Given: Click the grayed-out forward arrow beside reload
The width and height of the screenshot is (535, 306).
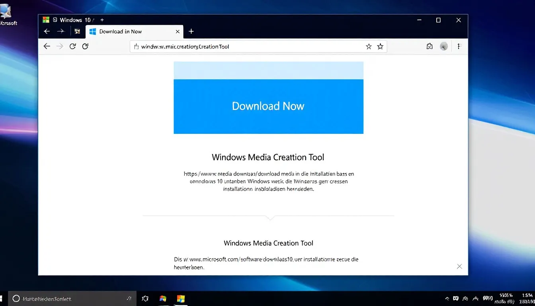Looking at the screenshot, I should [60, 46].
